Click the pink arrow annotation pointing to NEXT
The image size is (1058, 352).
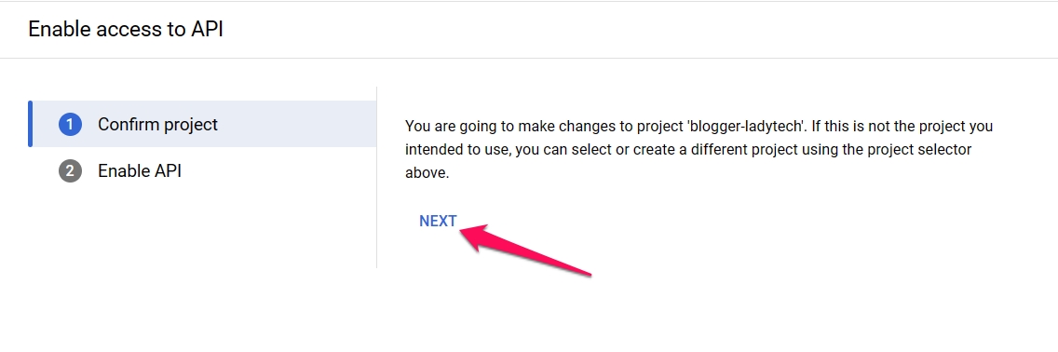[x=525, y=250]
